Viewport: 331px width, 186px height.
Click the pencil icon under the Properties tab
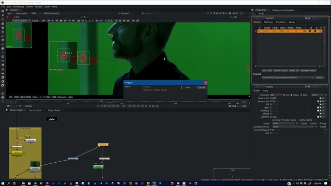pyautogui.click(x=263, y=13)
